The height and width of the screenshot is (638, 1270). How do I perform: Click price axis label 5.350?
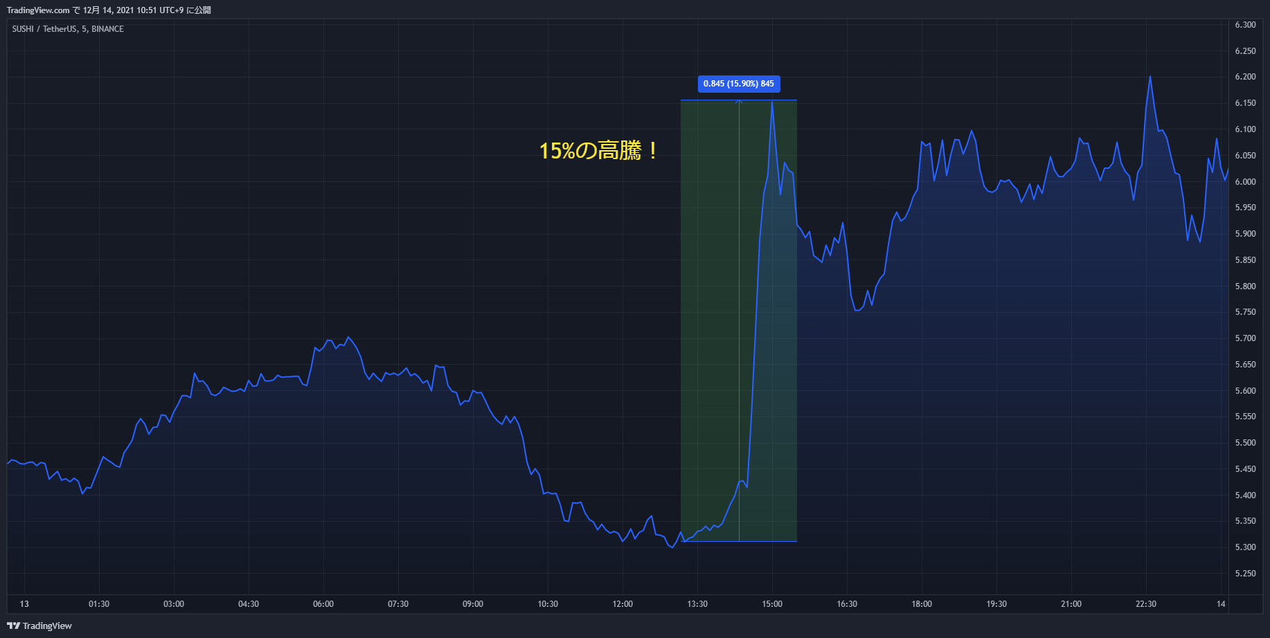(x=1245, y=521)
